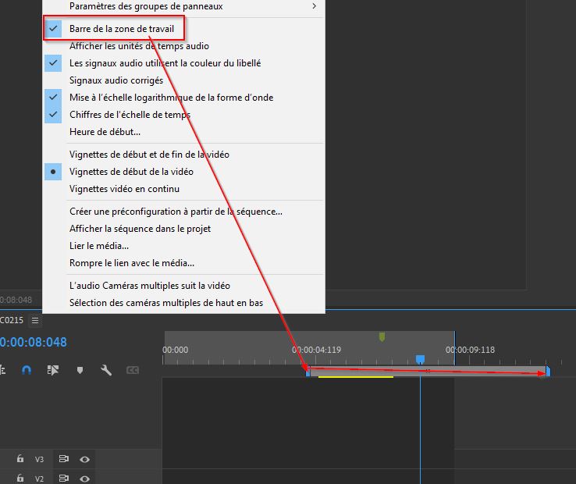Screen dimensions: 576x484
Task: Choose Heure de début... menu entry
Action: pos(105,132)
